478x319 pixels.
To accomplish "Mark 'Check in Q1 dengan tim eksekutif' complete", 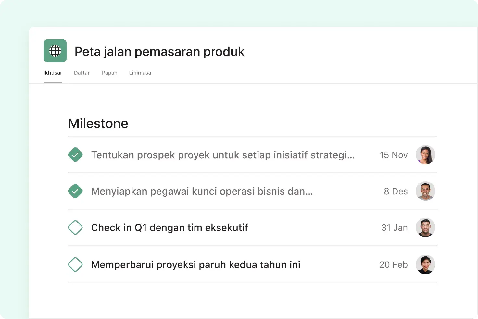I will pos(75,227).
